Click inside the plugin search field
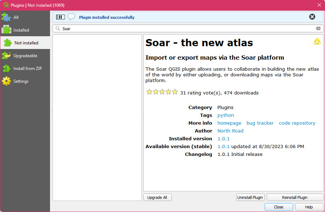 coord(188,28)
